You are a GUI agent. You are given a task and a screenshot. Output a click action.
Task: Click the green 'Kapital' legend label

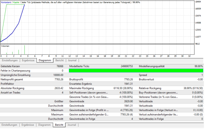coord(16,2)
